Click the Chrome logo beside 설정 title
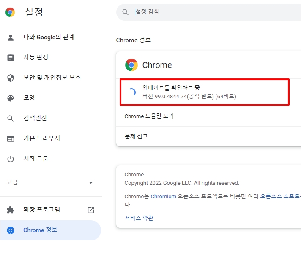This screenshot has height=254, width=301. click(x=10, y=12)
